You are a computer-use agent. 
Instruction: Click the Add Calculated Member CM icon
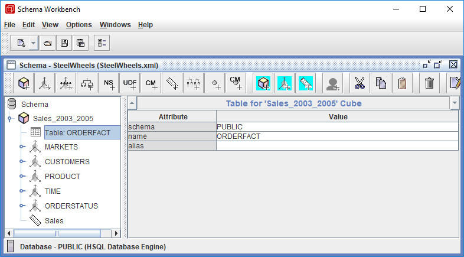click(151, 83)
